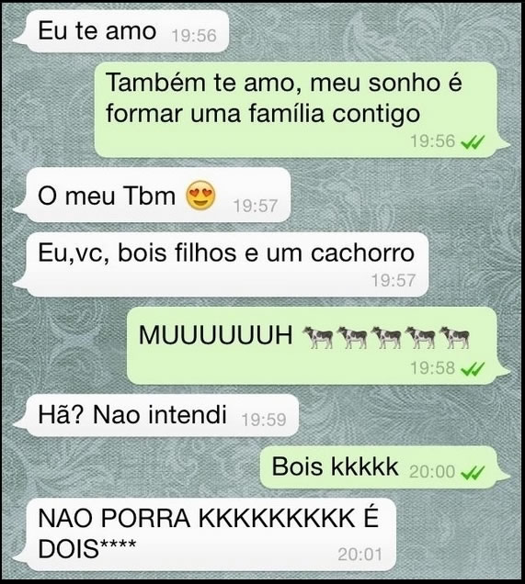Tap the 'O meu Tbm' message
This screenshot has height=584, width=525.
tap(152, 196)
